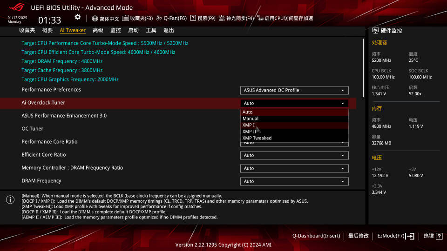Open the search (F9) question icon
447x251 pixels.
(x=193, y=18)
